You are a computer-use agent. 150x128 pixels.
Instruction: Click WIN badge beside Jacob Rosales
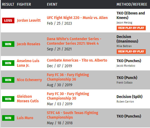pyautogui.click(x=8, y=44)
